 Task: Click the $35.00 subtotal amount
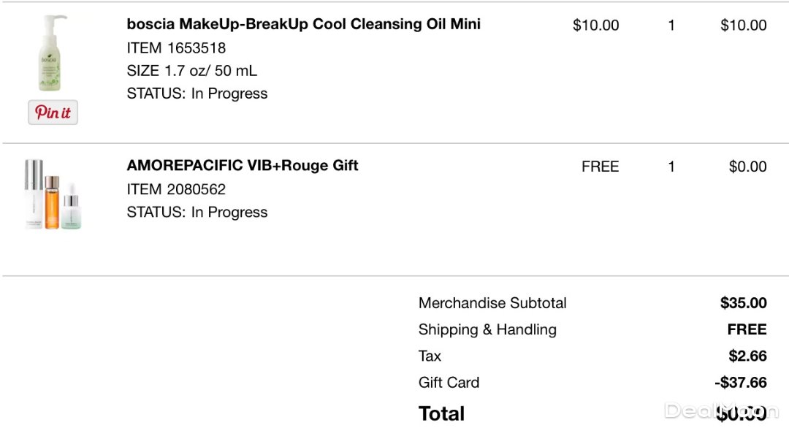(743, 303)
